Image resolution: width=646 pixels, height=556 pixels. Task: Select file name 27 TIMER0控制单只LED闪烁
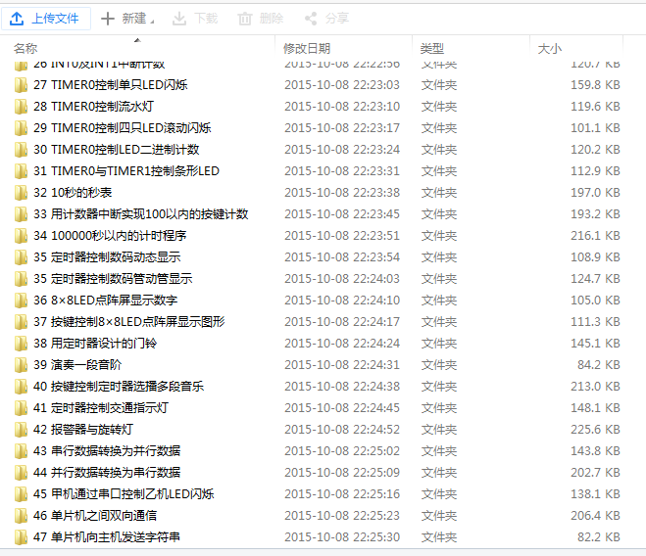point(111,85)
